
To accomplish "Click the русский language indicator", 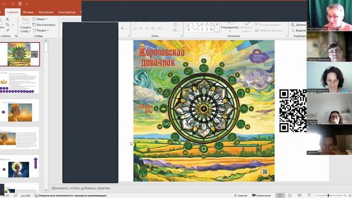I will pyautogui.click(x=25, y=196).
